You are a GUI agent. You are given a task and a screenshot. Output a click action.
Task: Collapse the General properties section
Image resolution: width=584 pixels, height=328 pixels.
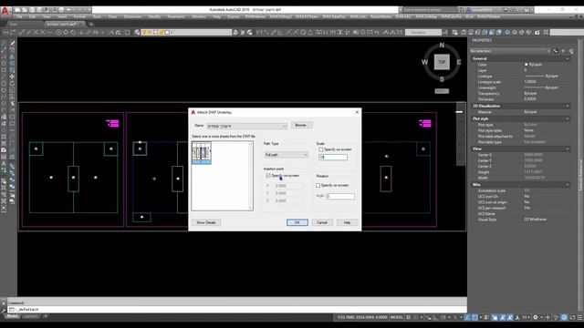pos(568,58)
